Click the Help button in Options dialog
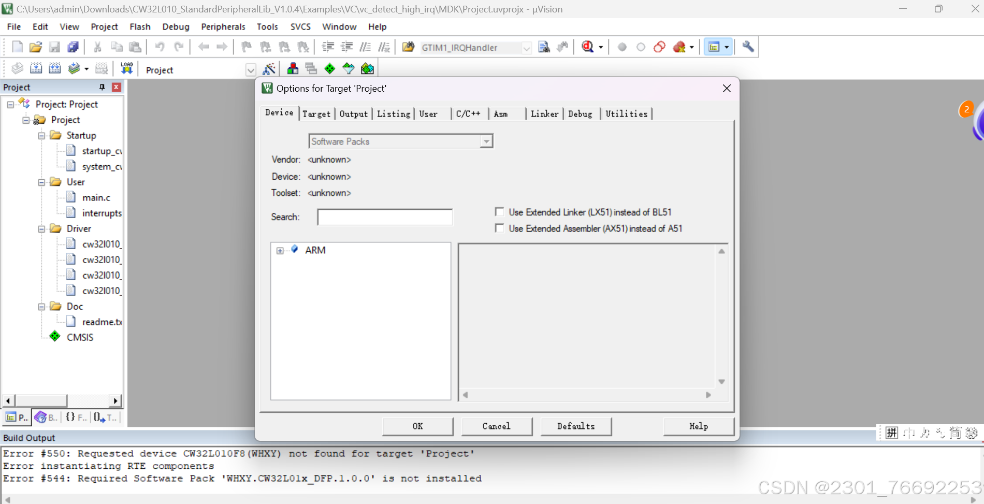984x504 pixels. 699,426
